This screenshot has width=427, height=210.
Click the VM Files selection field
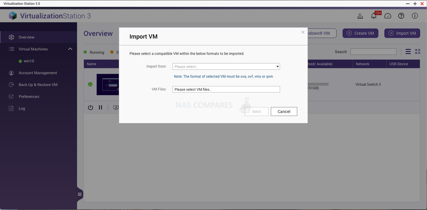226,89
